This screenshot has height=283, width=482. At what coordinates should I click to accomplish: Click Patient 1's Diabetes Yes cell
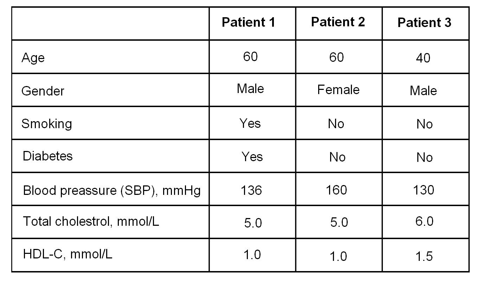click(x=252, y=156)
